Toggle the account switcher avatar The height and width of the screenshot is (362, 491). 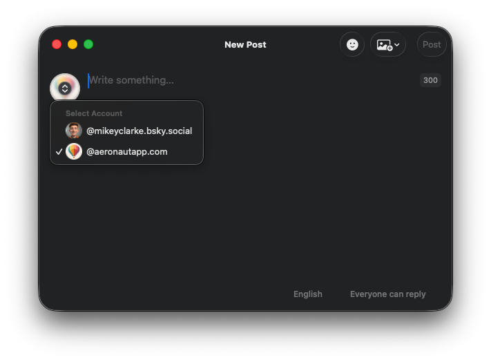(x=65, y=88)
